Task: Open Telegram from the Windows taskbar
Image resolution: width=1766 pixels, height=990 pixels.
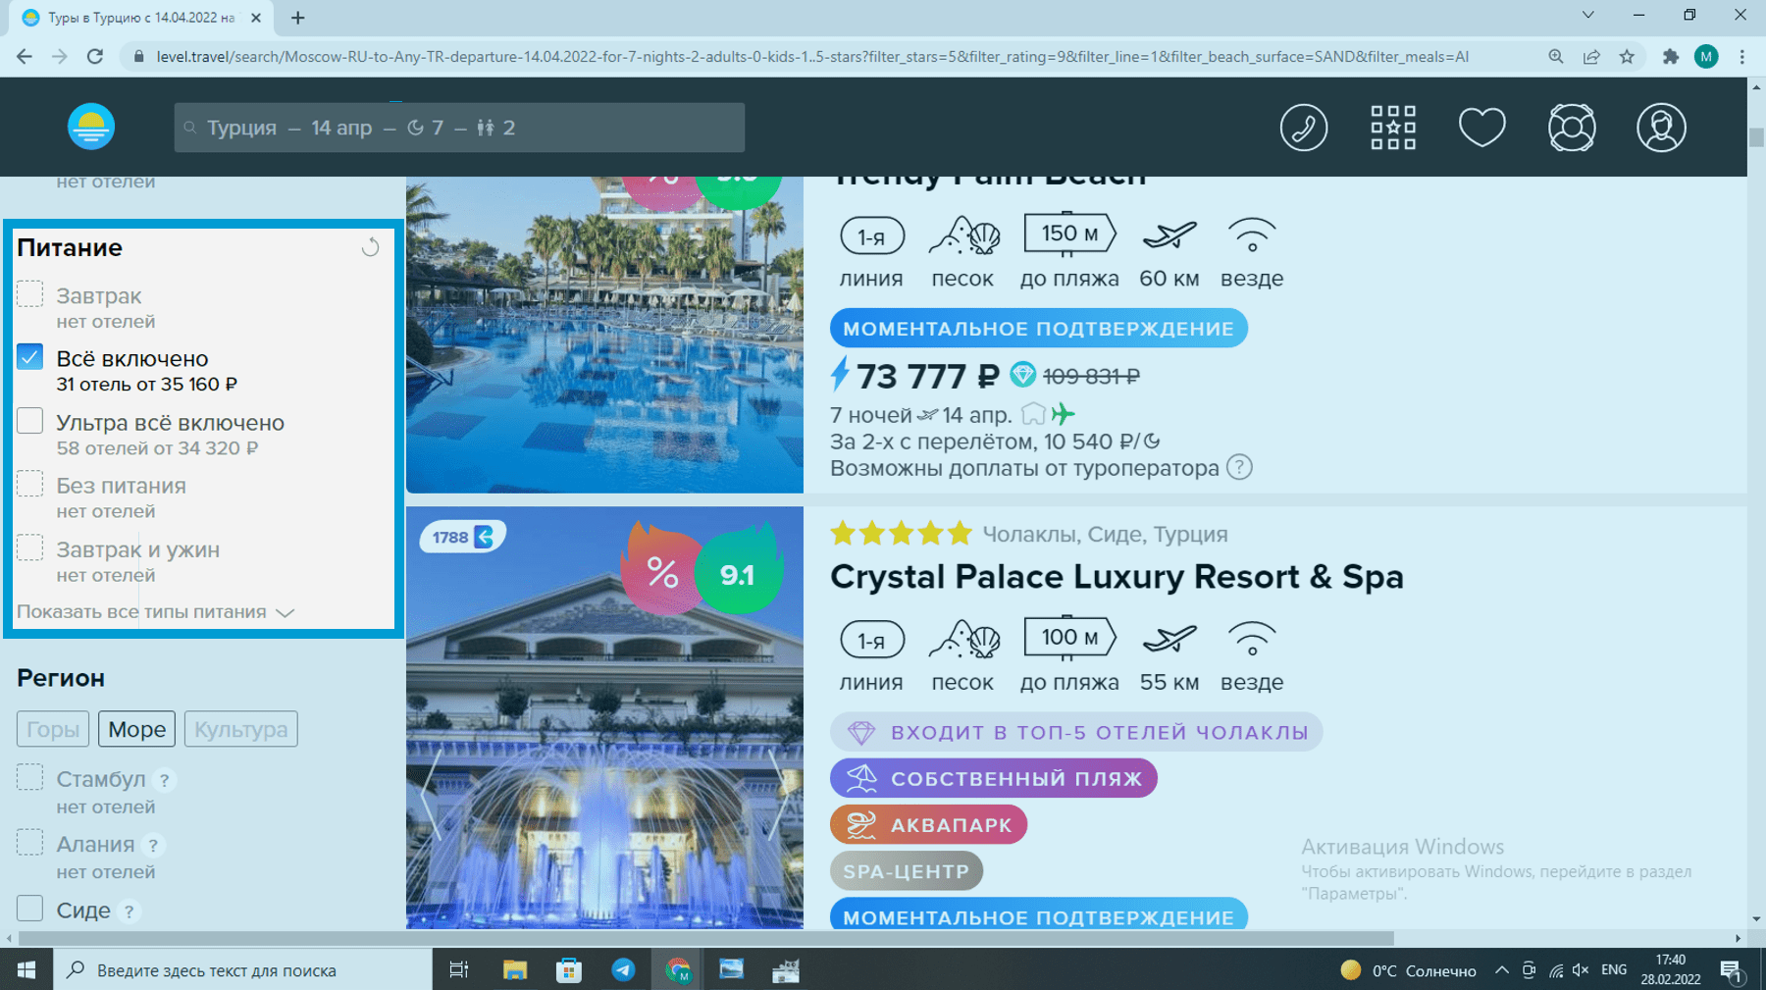Action: coord(623,970)
